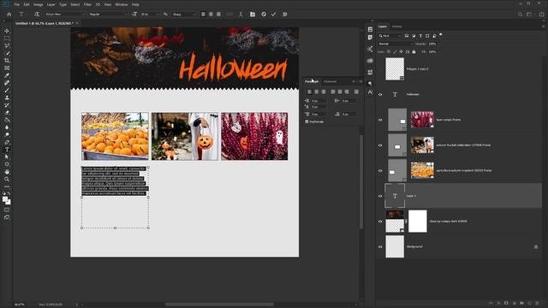This screenshot has width=548, height=308.
Task: Hide the topmost image Frame layer
Action: [380, 120]
